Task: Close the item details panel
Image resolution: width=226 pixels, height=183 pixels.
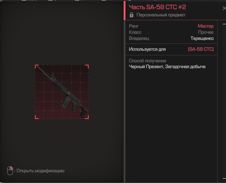Action: pos(223,8)
